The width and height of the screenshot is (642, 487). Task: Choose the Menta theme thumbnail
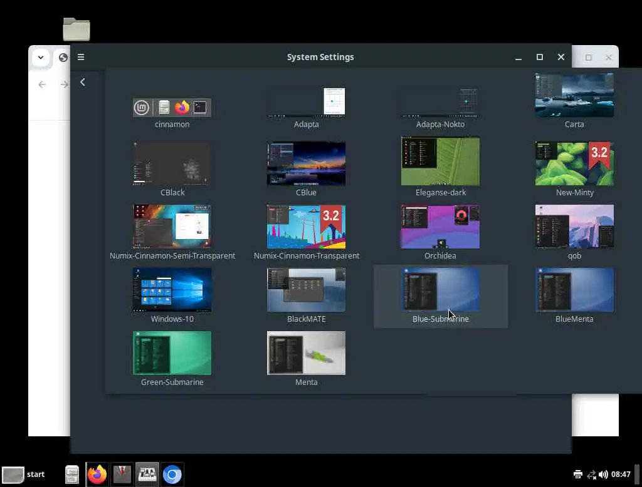point(306,353)
